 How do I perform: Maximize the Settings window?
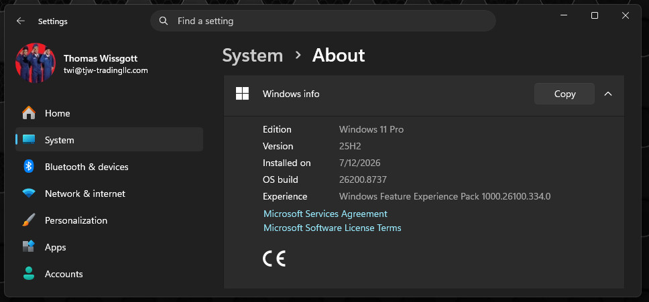tap(595, 15)
